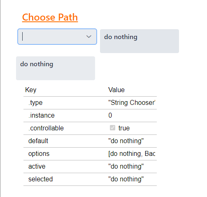The height and width of the screenshot is (197, 207).
Task: Click the .instance value 0
Action: (110, 116)
